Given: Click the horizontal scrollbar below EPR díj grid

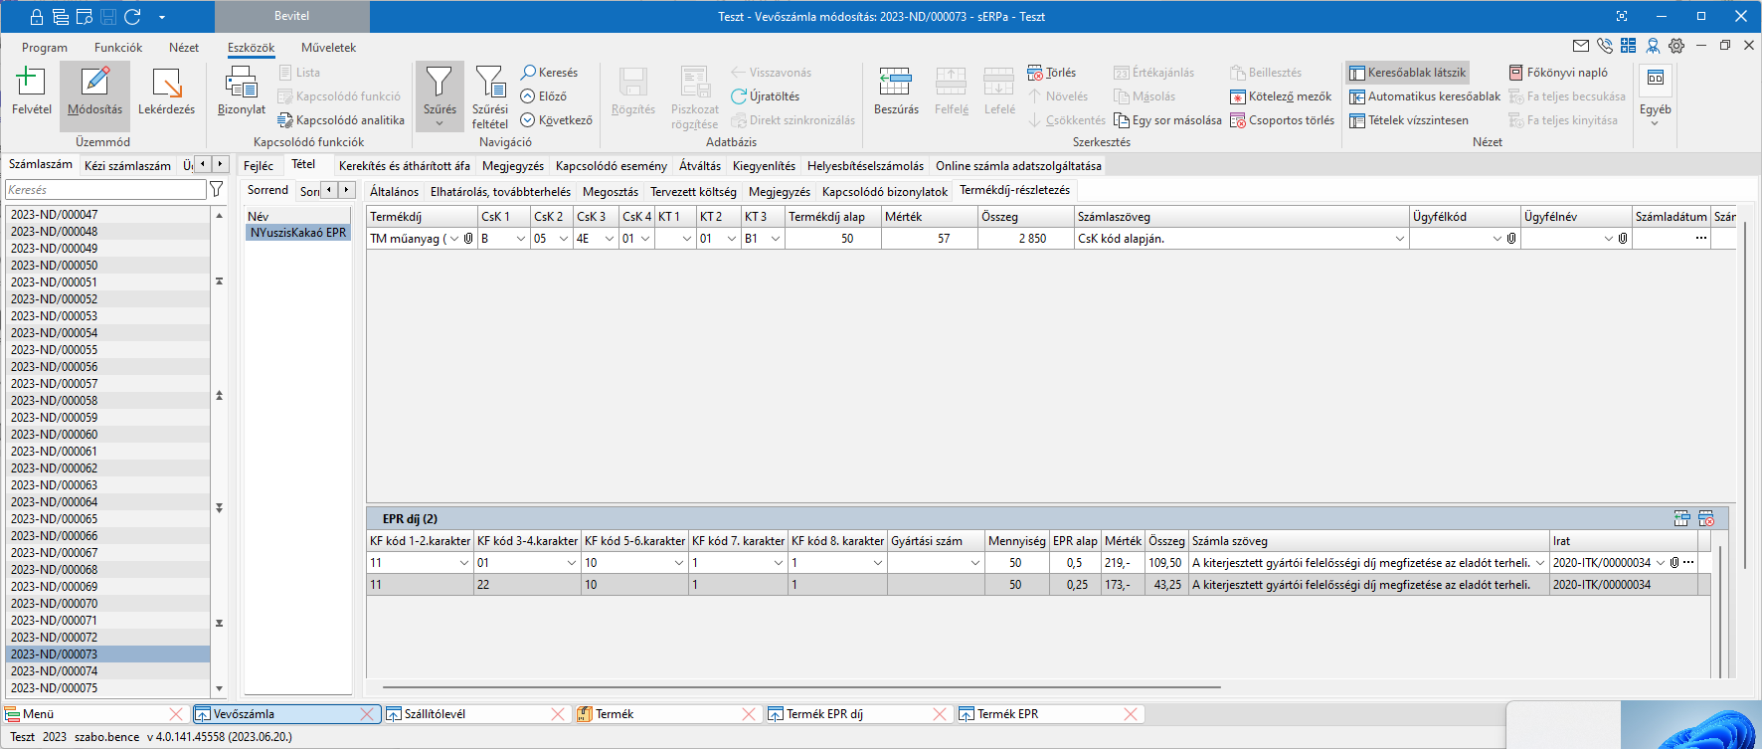Looking at the screenshot, I should click(x=800, y=687).
